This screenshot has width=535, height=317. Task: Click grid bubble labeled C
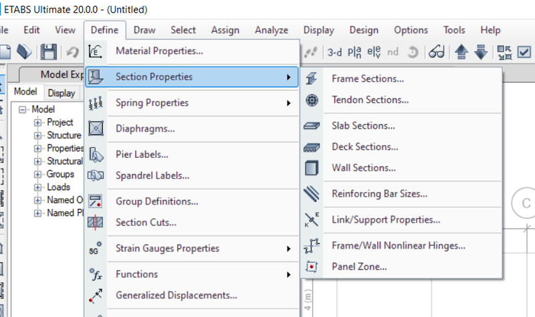(525, 203)
